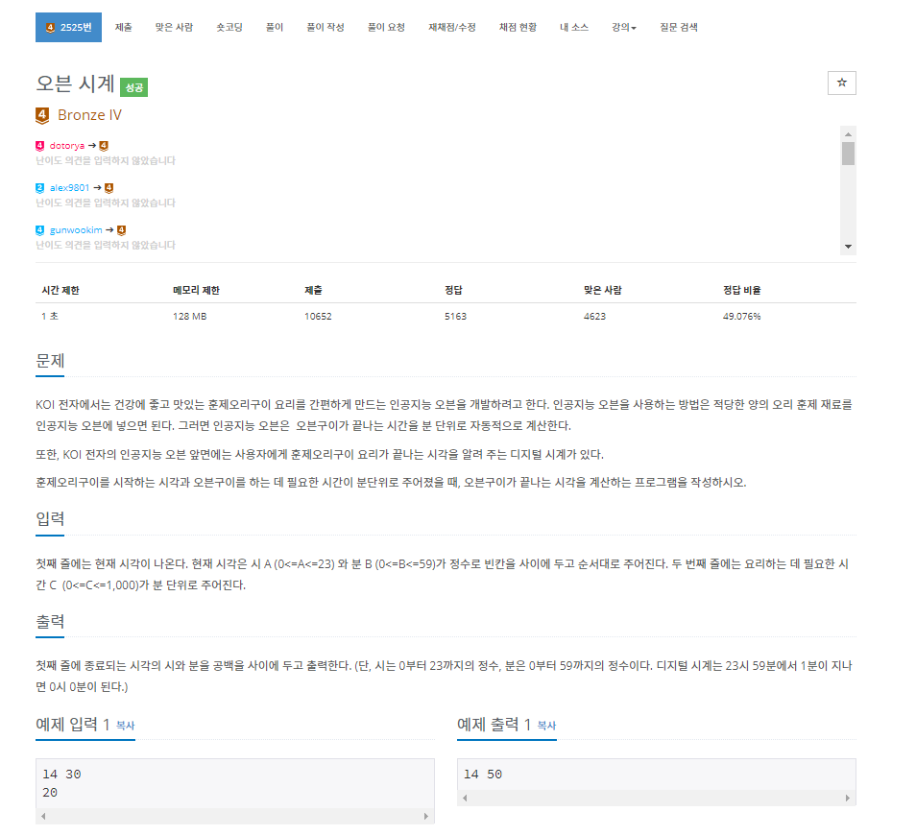View the 채점 현황 tab
The height and width of the screenshot is (835, 916).
[518, 28]
